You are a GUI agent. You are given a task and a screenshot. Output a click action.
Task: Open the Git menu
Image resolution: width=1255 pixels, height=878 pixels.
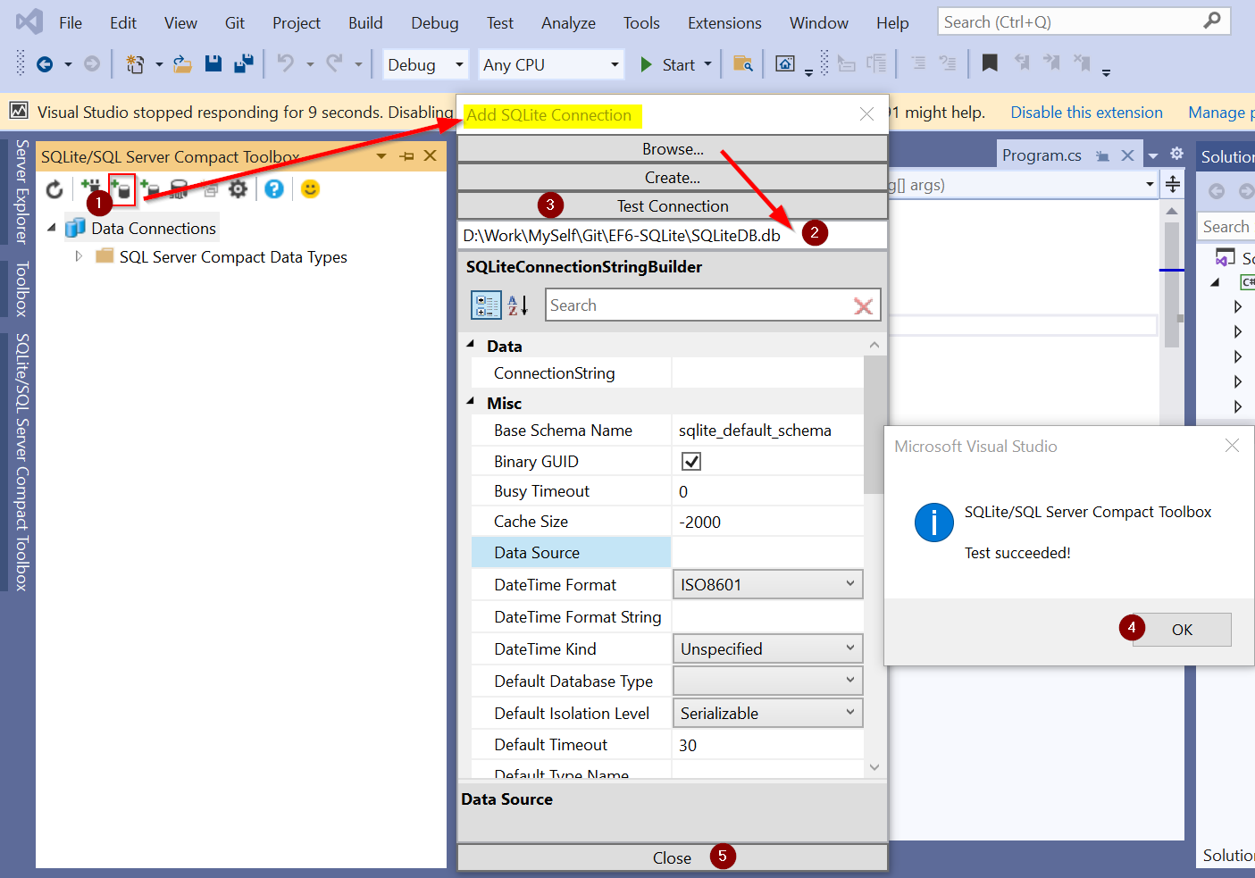tap(234, 22)
